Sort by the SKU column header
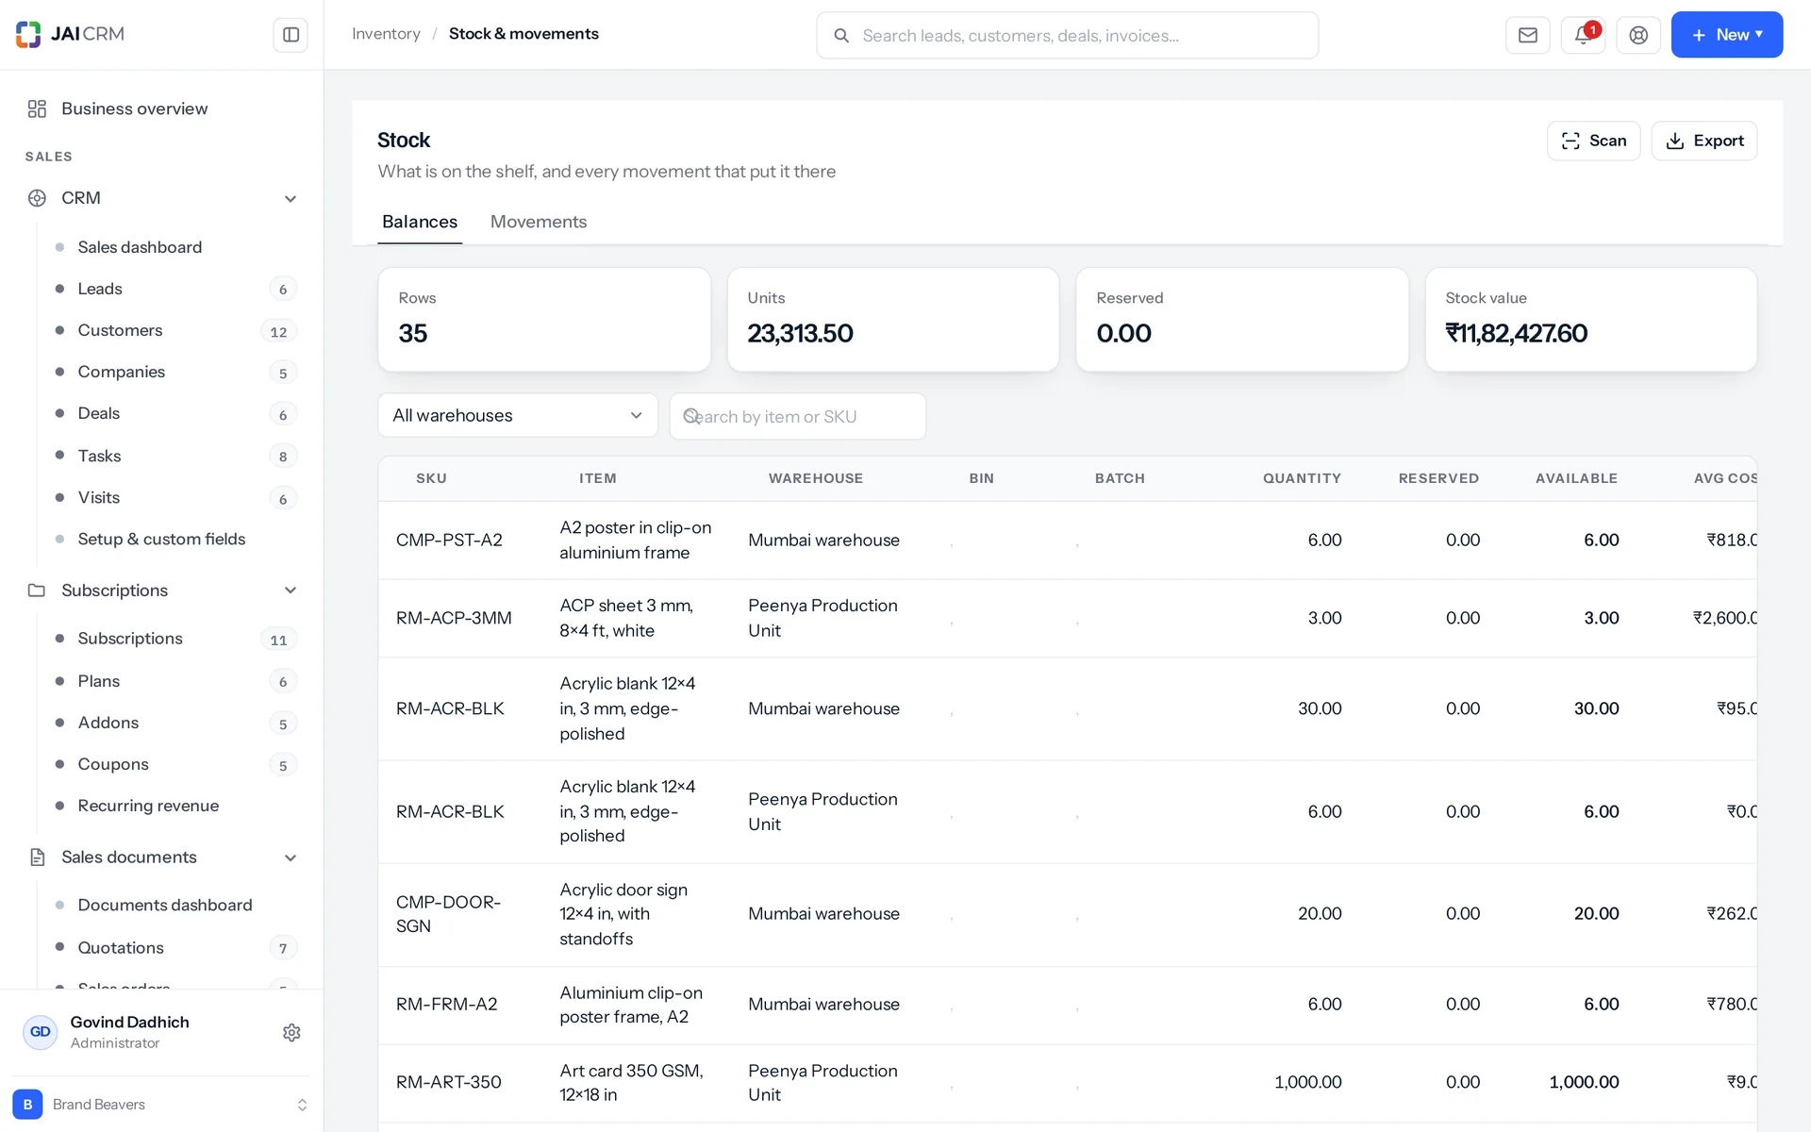 pyautogui.click(x=431, y=478)
